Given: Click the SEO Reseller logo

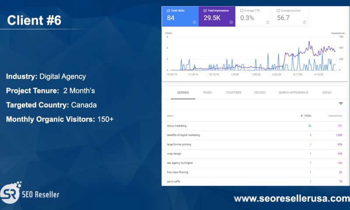Looking at the screenshot, I should (30, 193).
